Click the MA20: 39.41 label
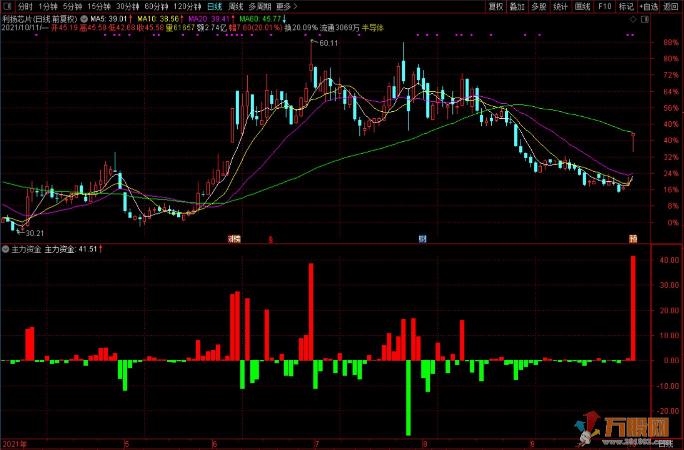The height and width of the screenshot is (450, 684). point(209,19)
